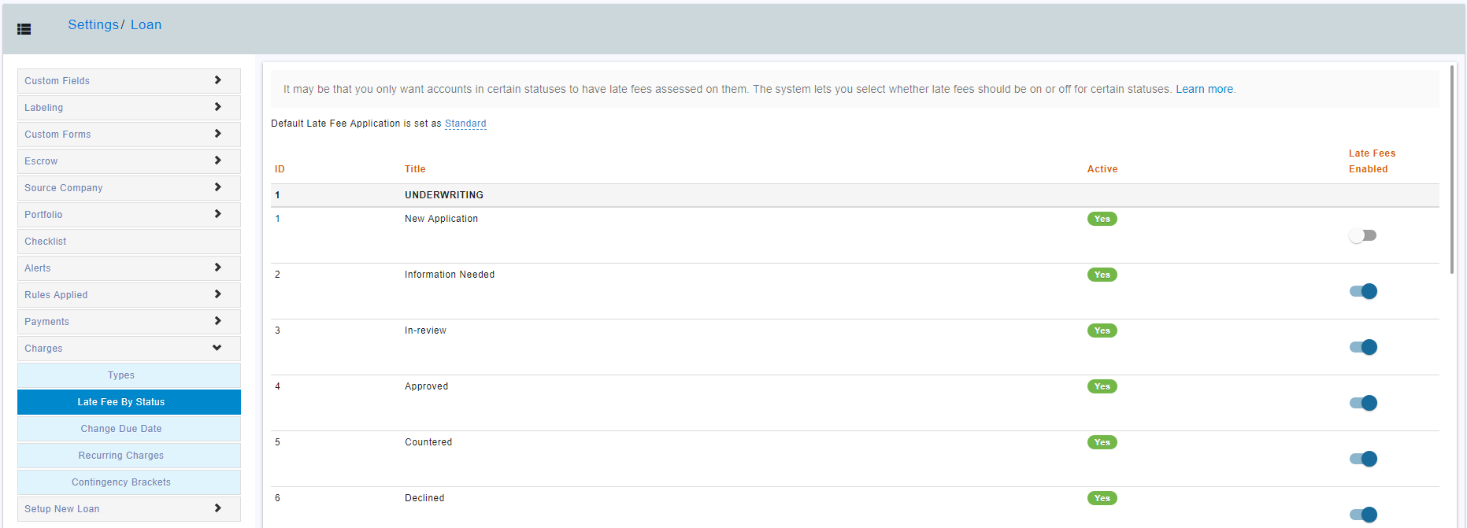
Task: Expand the Rules Applied arrow
Action: click(217, 294)
